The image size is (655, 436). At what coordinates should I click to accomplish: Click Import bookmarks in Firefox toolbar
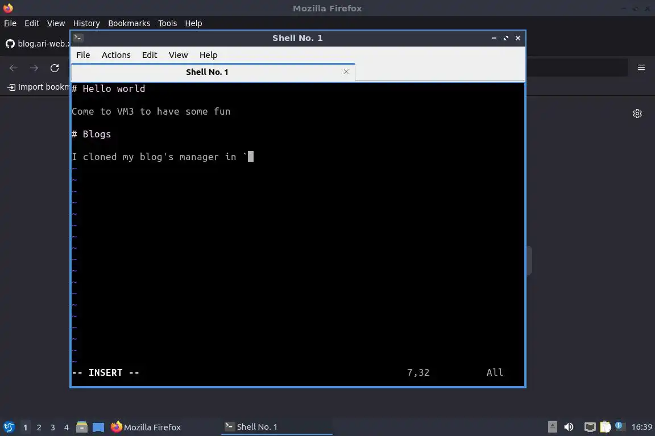pos(39,87)
